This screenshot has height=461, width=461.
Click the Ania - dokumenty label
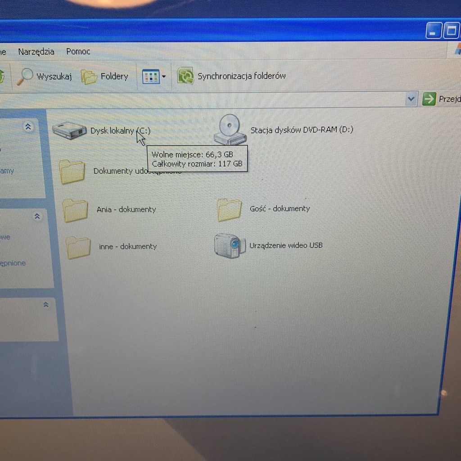coord(126,209)
